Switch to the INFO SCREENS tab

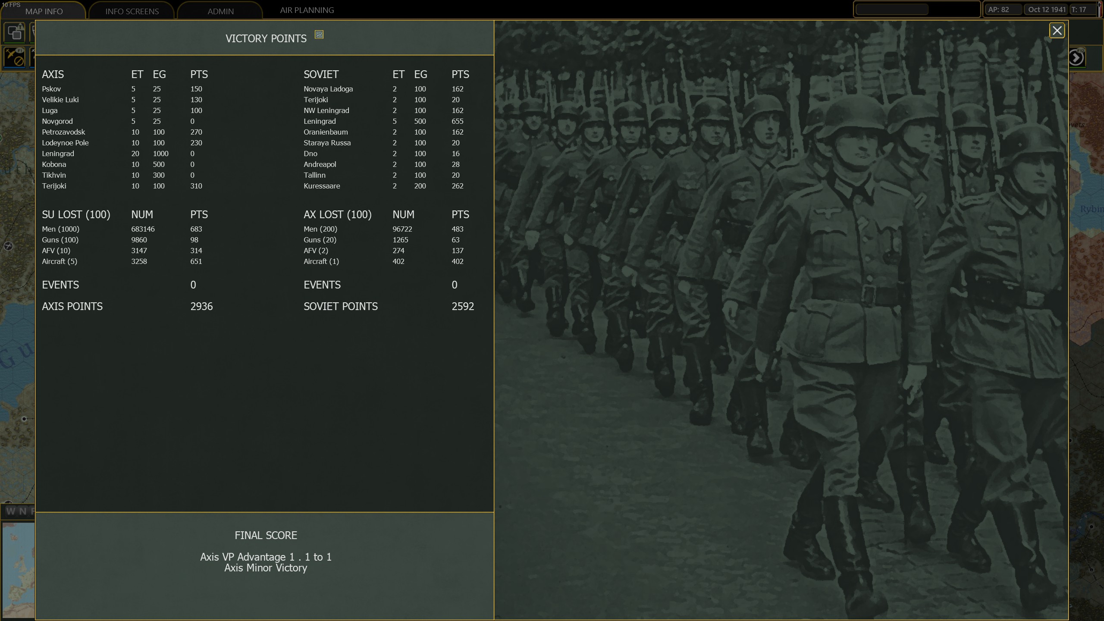point(132,11)
